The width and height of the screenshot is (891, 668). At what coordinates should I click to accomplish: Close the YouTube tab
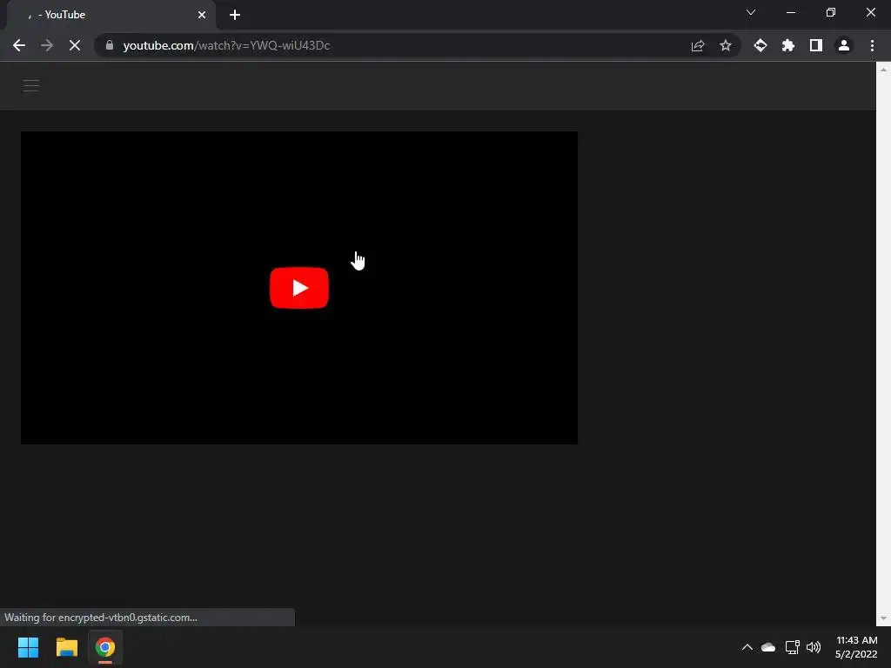pyautogui.click(x=202, y=15)
